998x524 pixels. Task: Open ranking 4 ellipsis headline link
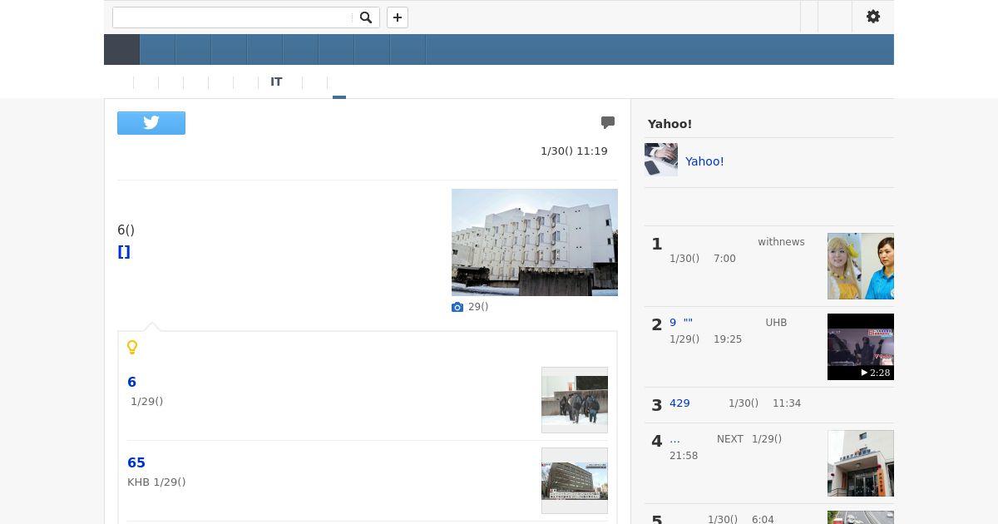click(x=674, y=439)
